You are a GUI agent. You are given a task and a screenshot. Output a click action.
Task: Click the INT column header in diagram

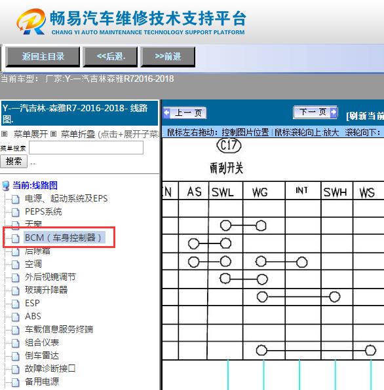[x=302, y=190]
